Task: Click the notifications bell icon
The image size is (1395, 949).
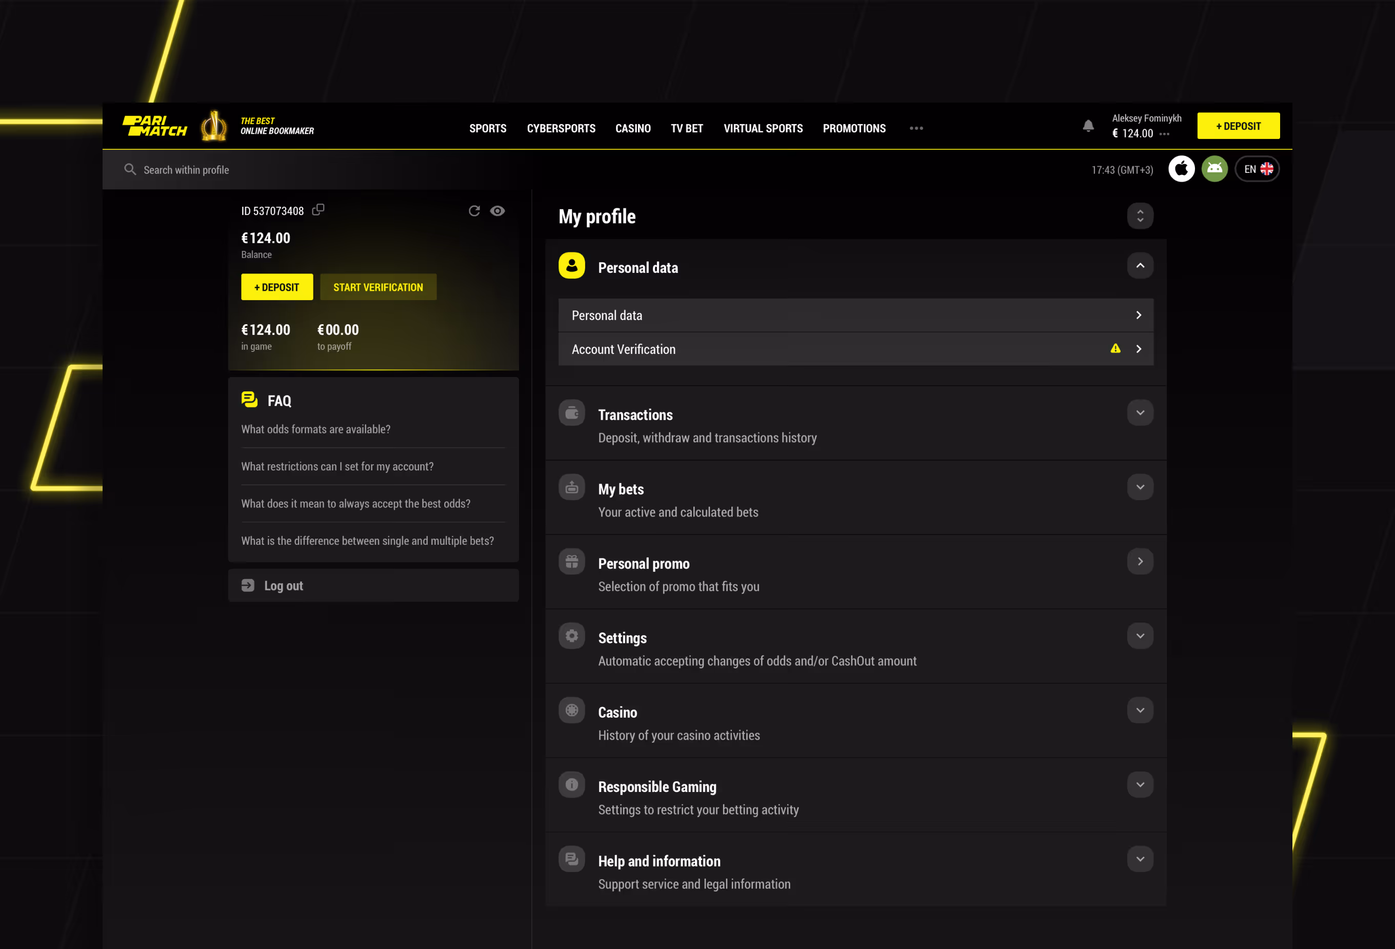Action: pyautogui.click(x=1088, y=126)
